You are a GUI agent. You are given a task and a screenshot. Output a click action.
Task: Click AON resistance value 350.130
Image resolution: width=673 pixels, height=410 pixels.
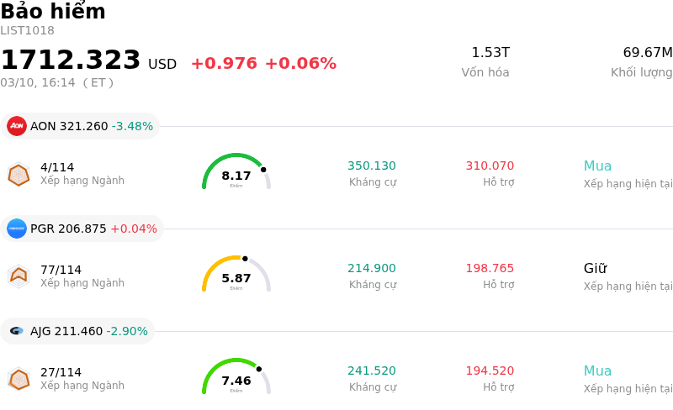372,166
